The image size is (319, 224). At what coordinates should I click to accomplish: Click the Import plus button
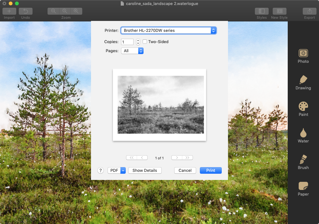pyautogui.click(x=9, y=11)
